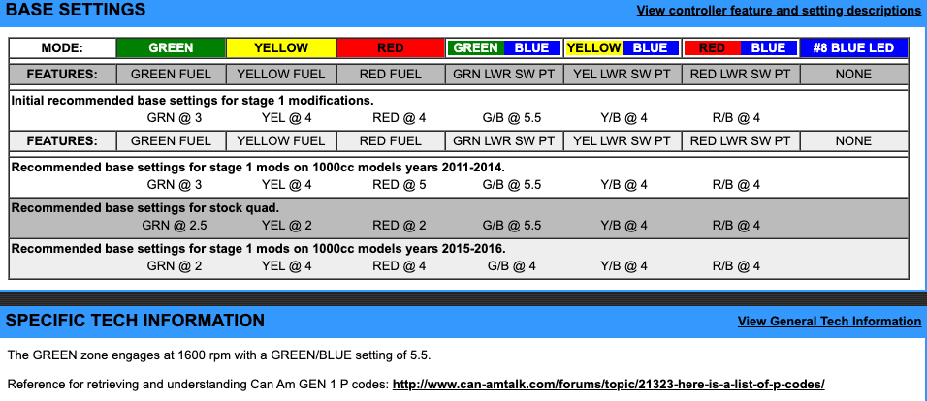Select the RED BLUE split mode cell
Screen dimensions: 927x401
742,47
